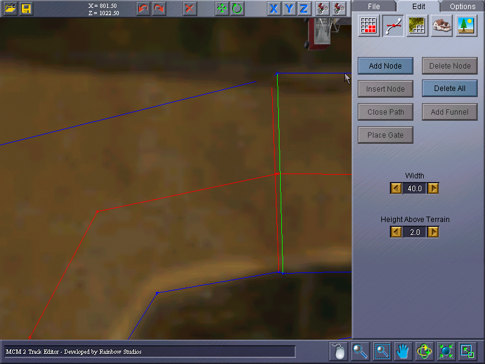Open the Options tab
The height and width of the screenshot is (364, 485).
pyautogui.click(x=463, y=7)
